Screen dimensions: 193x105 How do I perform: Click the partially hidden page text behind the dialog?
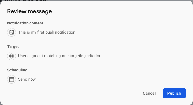click(24, 1)
